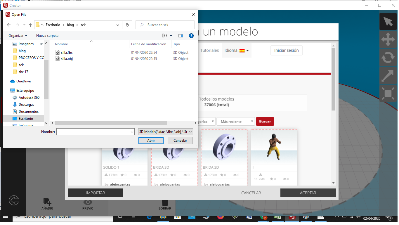The image size is (399, 225).
Task: Click CANCELAR in the model dialog
Action: coord(251,193)
